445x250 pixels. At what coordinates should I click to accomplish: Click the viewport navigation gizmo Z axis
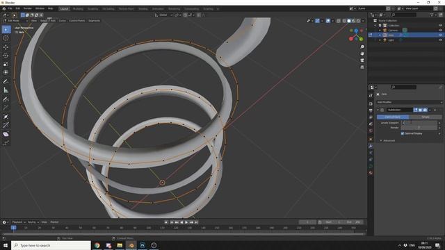click(x=356, y=31)
